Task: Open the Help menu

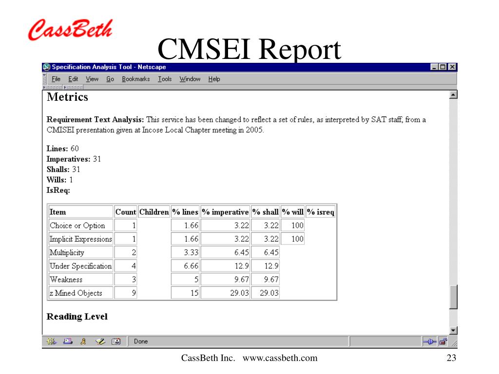Action: coord(214,79)
